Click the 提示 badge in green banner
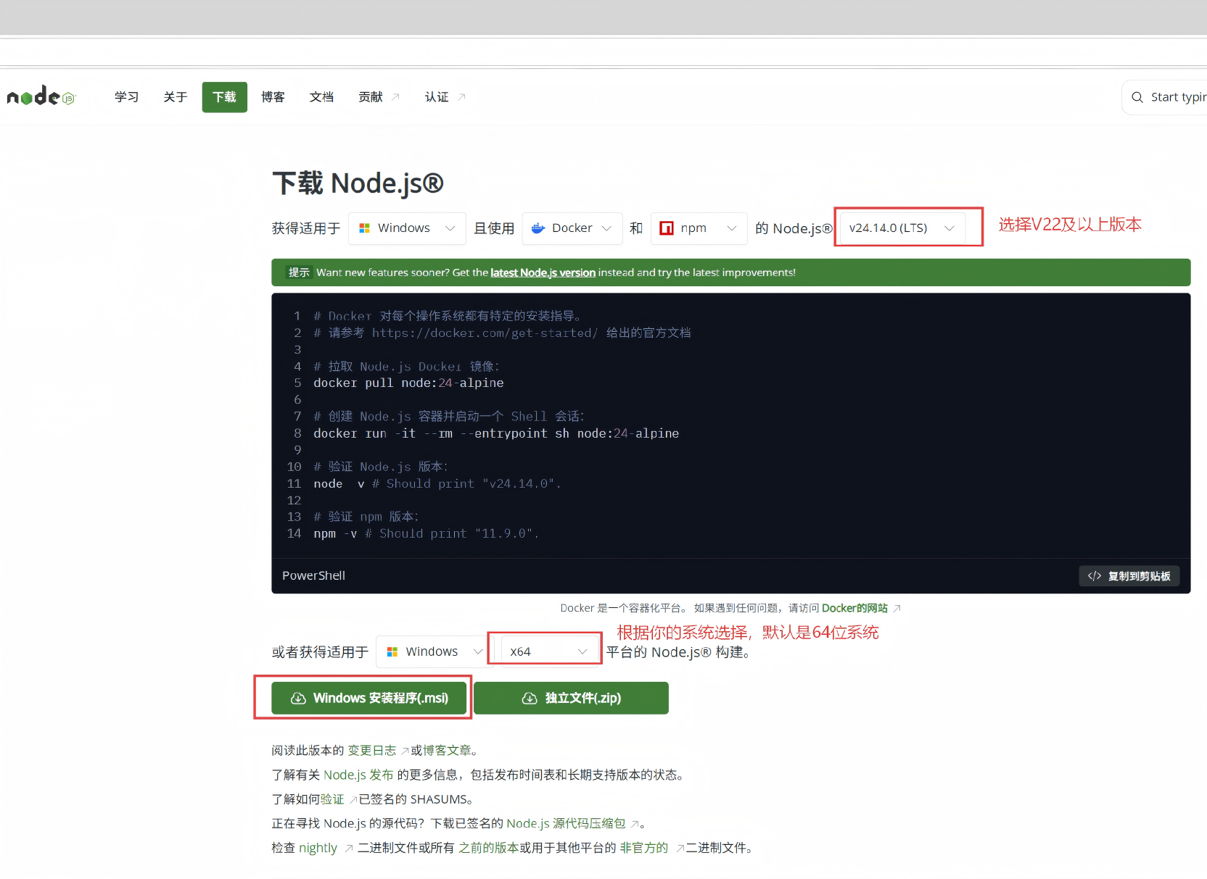The height and width of the screenshot is (879, 1207). [x=299, y=273]
